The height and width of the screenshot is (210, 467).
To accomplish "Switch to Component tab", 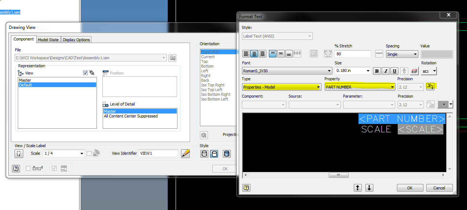I will coord(24,39).
